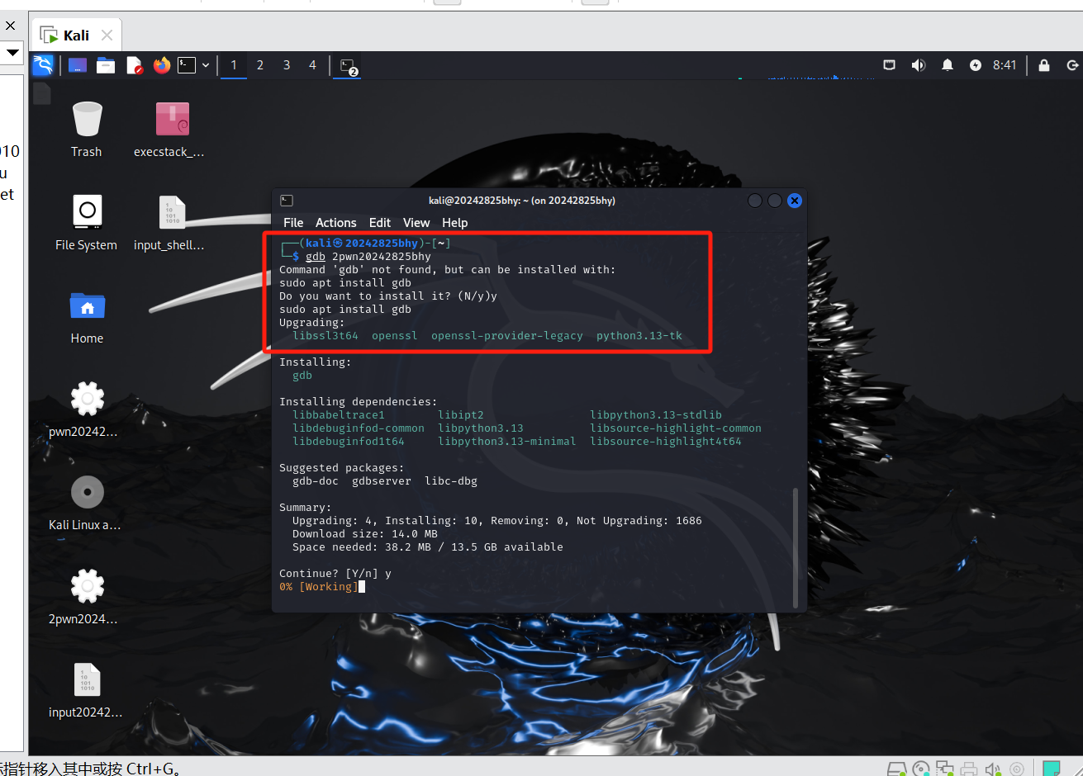Click the VM CD/DVD drive status icon
Image resolution: width=1083 pixels, height=776 pixels.
click(921, 769)
